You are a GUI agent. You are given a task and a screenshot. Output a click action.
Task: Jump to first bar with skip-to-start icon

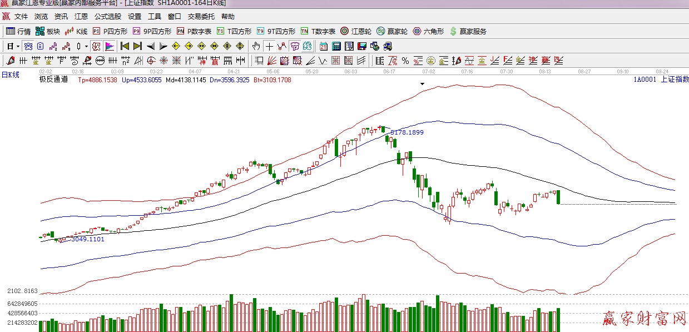[125, 46]
